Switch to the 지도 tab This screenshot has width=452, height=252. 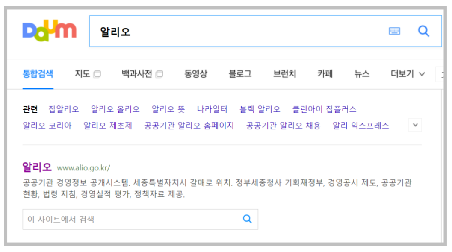[83, 74]
